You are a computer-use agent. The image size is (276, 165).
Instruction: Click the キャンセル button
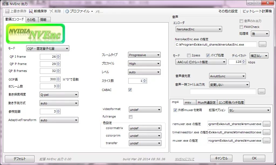tap(221, 158)
